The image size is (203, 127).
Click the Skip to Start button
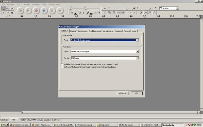[21, 11]
